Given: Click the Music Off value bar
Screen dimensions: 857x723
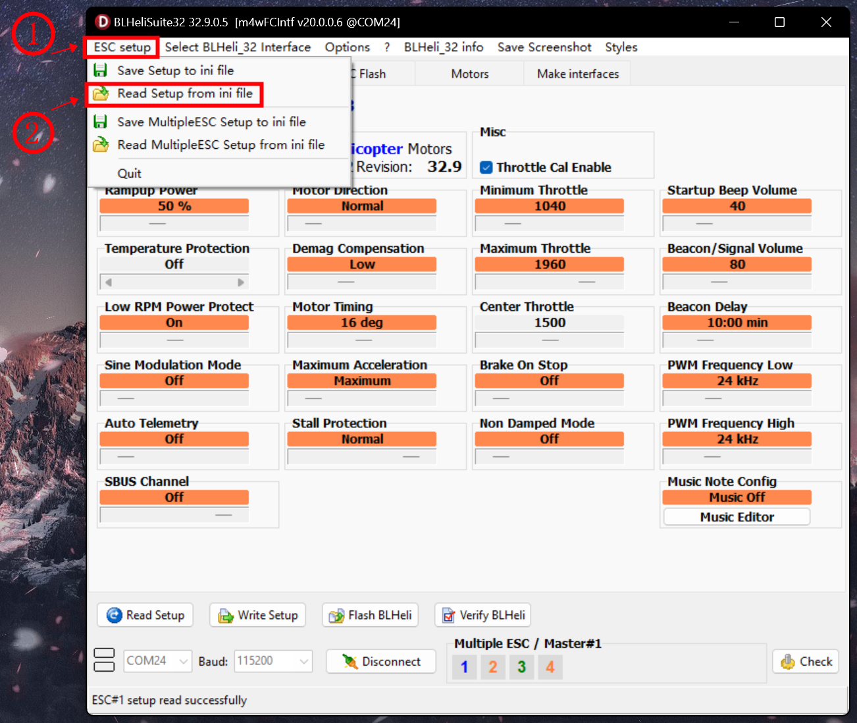Looking at the screenshot, I should coord(737,497).
